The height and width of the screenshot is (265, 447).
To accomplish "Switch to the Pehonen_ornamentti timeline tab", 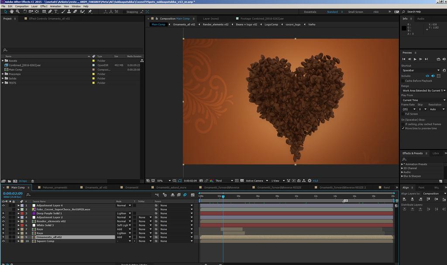I will [55, 187].
